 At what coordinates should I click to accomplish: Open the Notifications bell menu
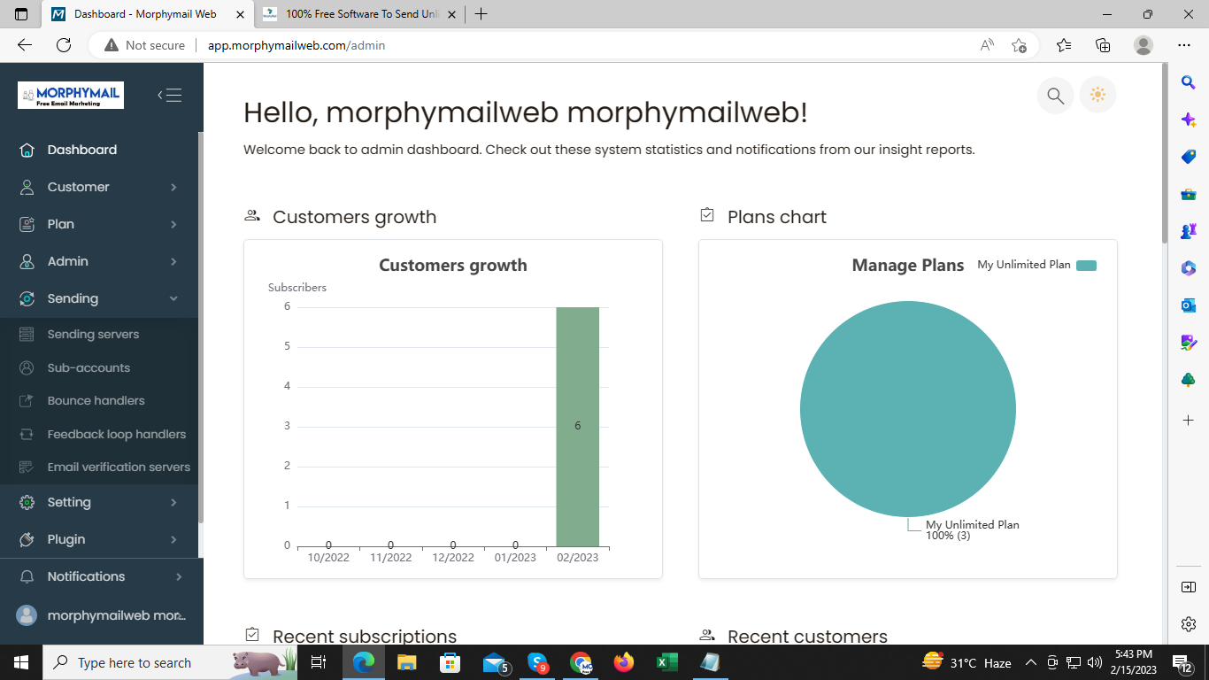tap(86, 576)
